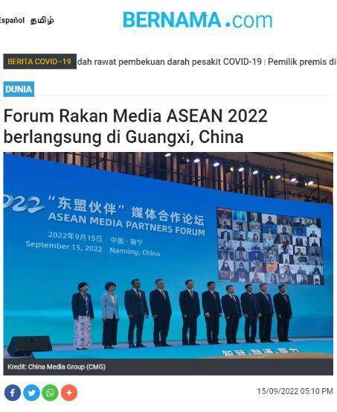Share the article via Twitter icon

tap(31, 393)
